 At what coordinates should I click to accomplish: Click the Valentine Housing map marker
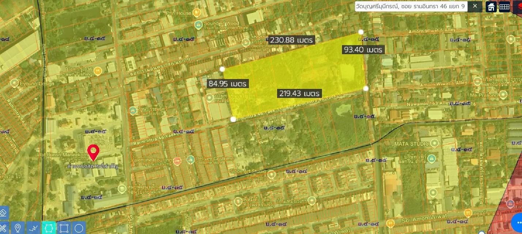click(x=177, y=161)
